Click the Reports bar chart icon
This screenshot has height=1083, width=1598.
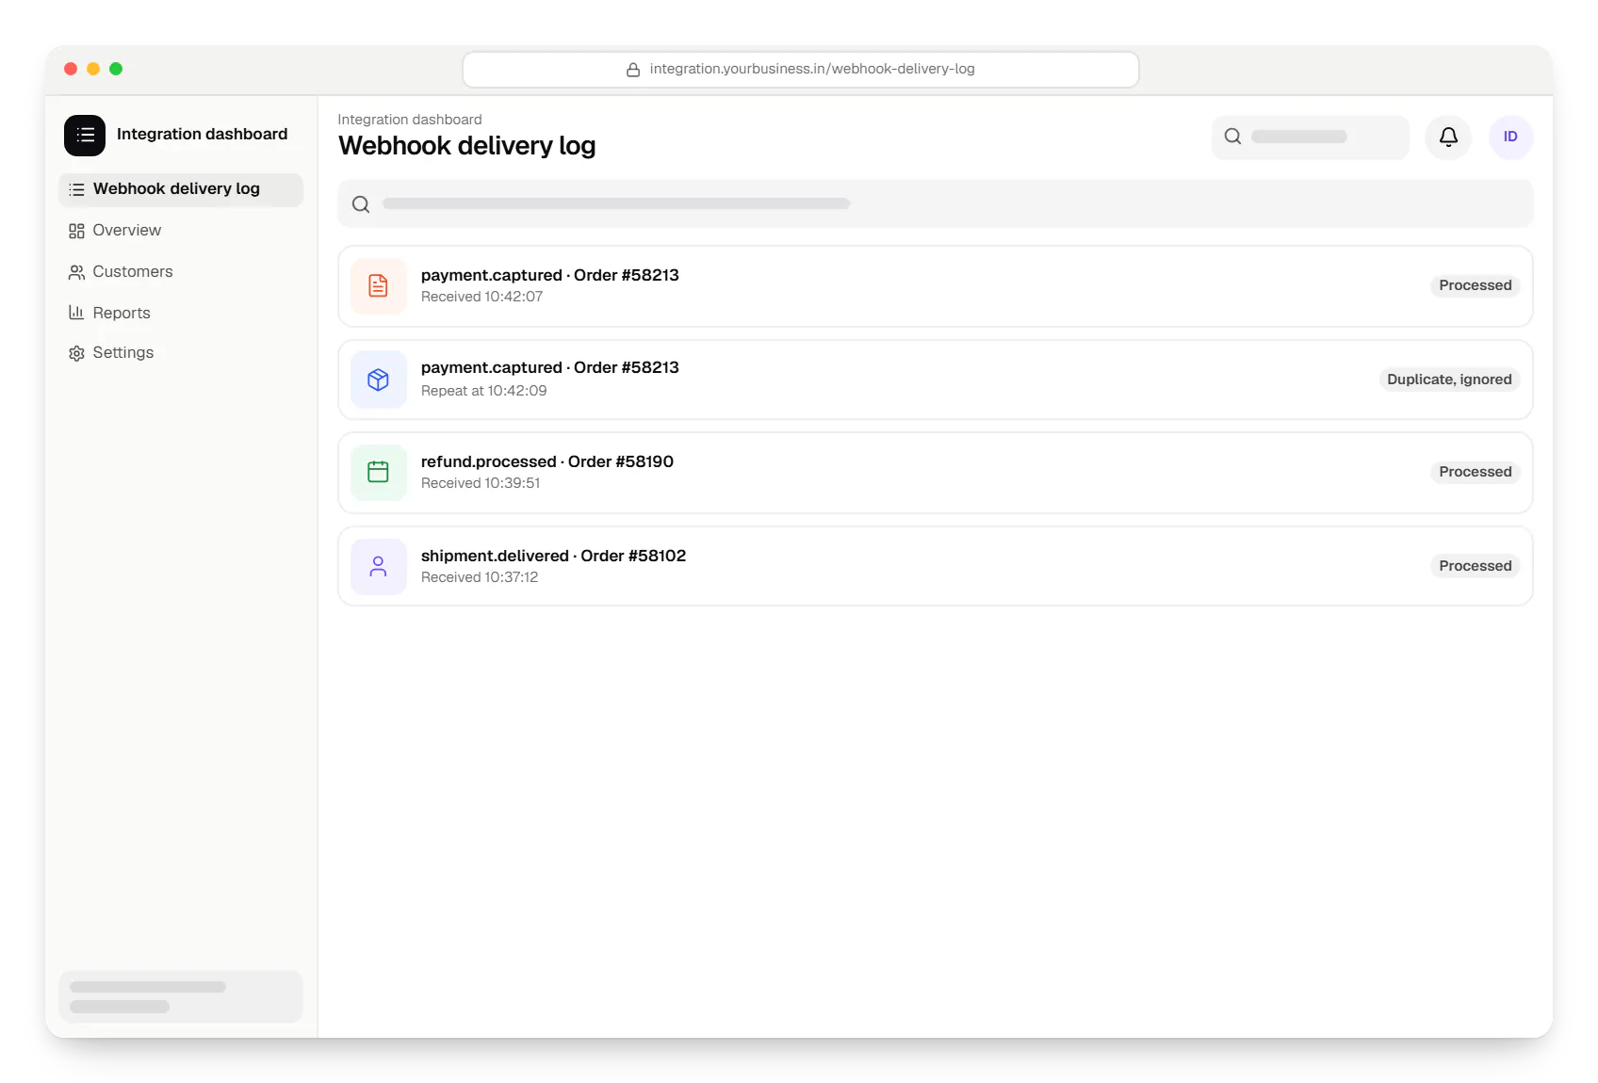coord(76,313)
